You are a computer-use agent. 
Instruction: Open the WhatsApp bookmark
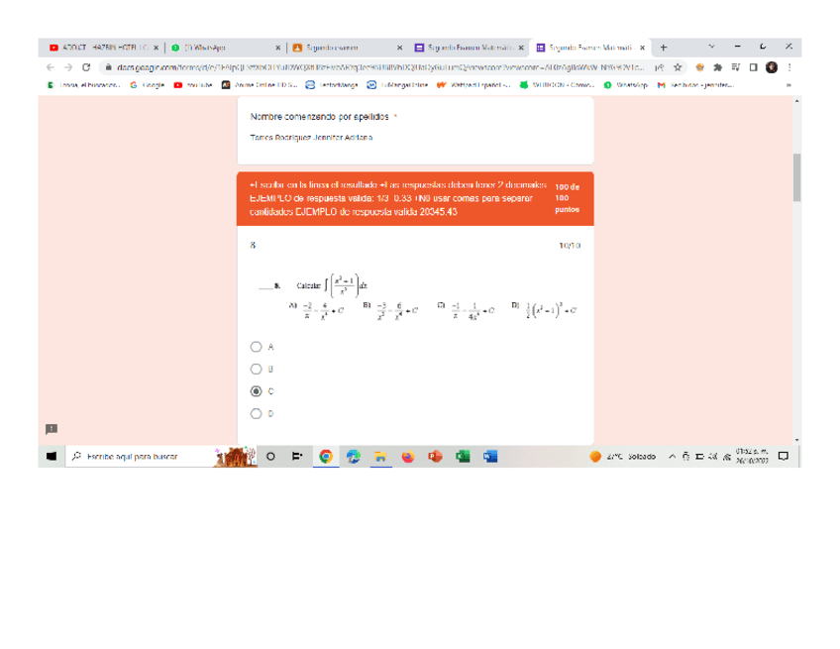pyautogui.click(x=625, y=84)
